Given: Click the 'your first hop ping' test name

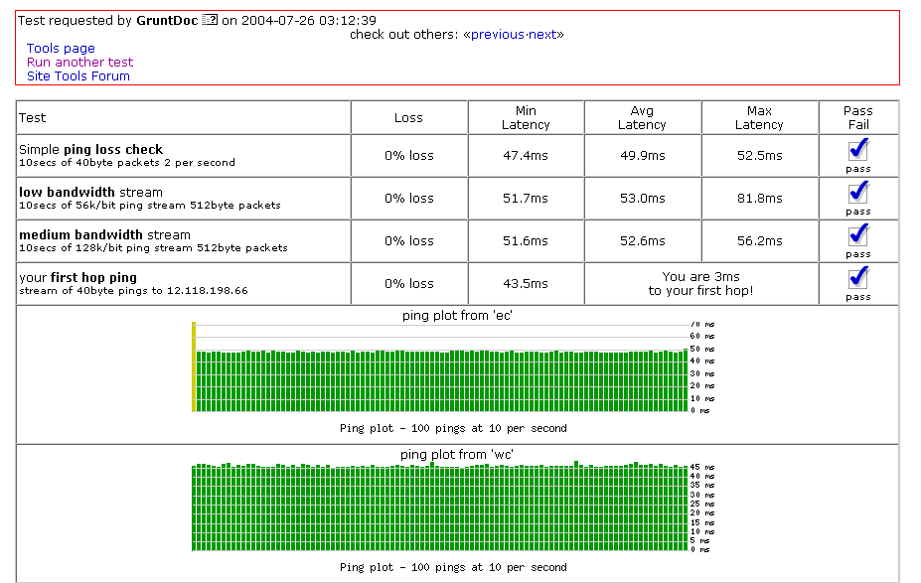Looking at the screenshot, I should click(x=77, y=278).
